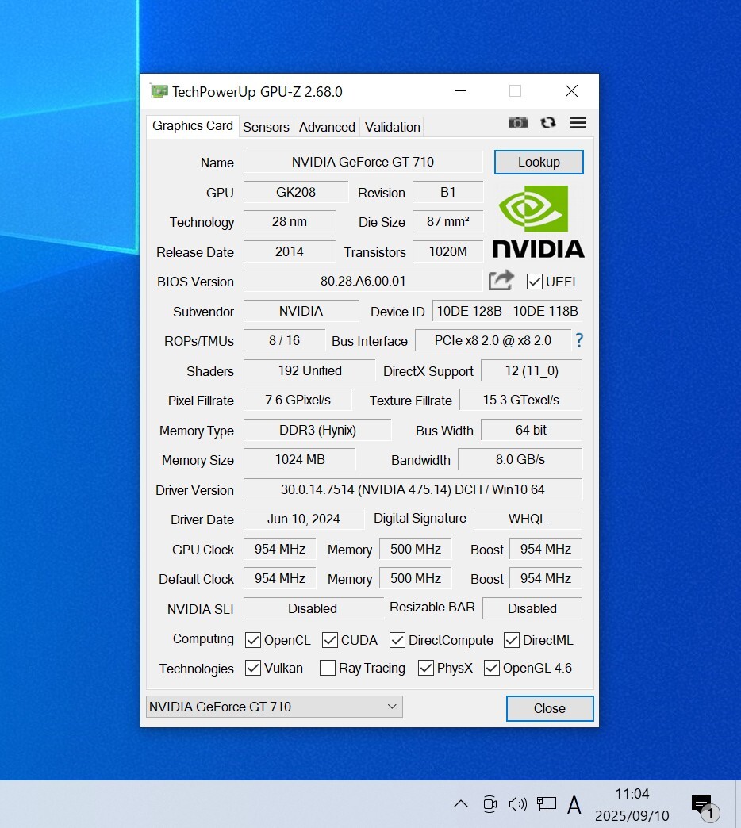Click the Driver Date field

tap(304, 519)
